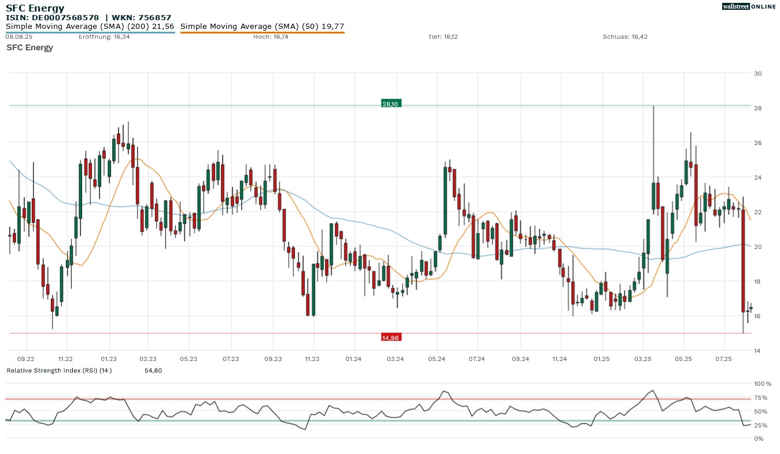Click the Schluss: 16,42 value
Screen dimensions: 780x454
tap(625, 37)
